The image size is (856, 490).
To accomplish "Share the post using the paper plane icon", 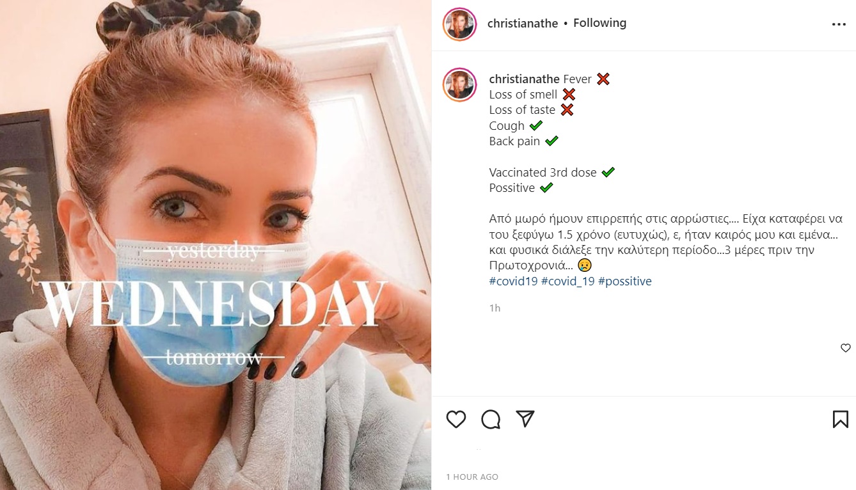I will pos(525,419).
